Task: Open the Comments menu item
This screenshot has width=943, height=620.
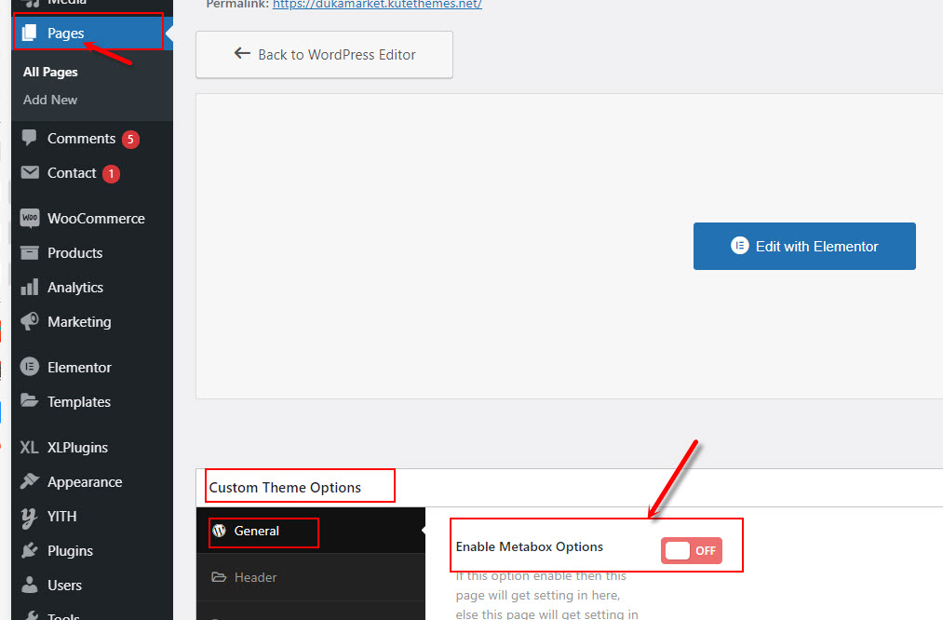Action: pos(92,139)
